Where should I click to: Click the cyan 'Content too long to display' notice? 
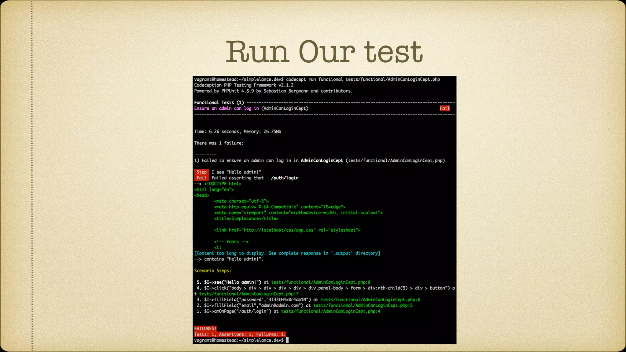(287, 253)
